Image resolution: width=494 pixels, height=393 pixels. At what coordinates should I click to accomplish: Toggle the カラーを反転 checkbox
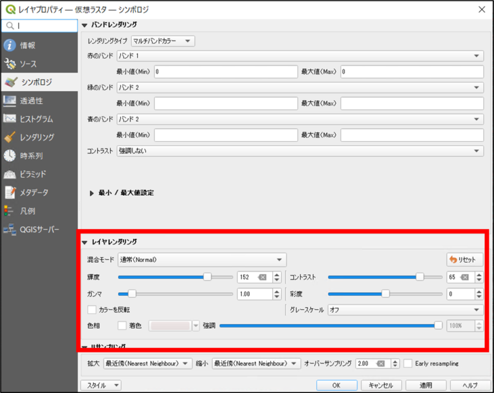click(92, 310)
